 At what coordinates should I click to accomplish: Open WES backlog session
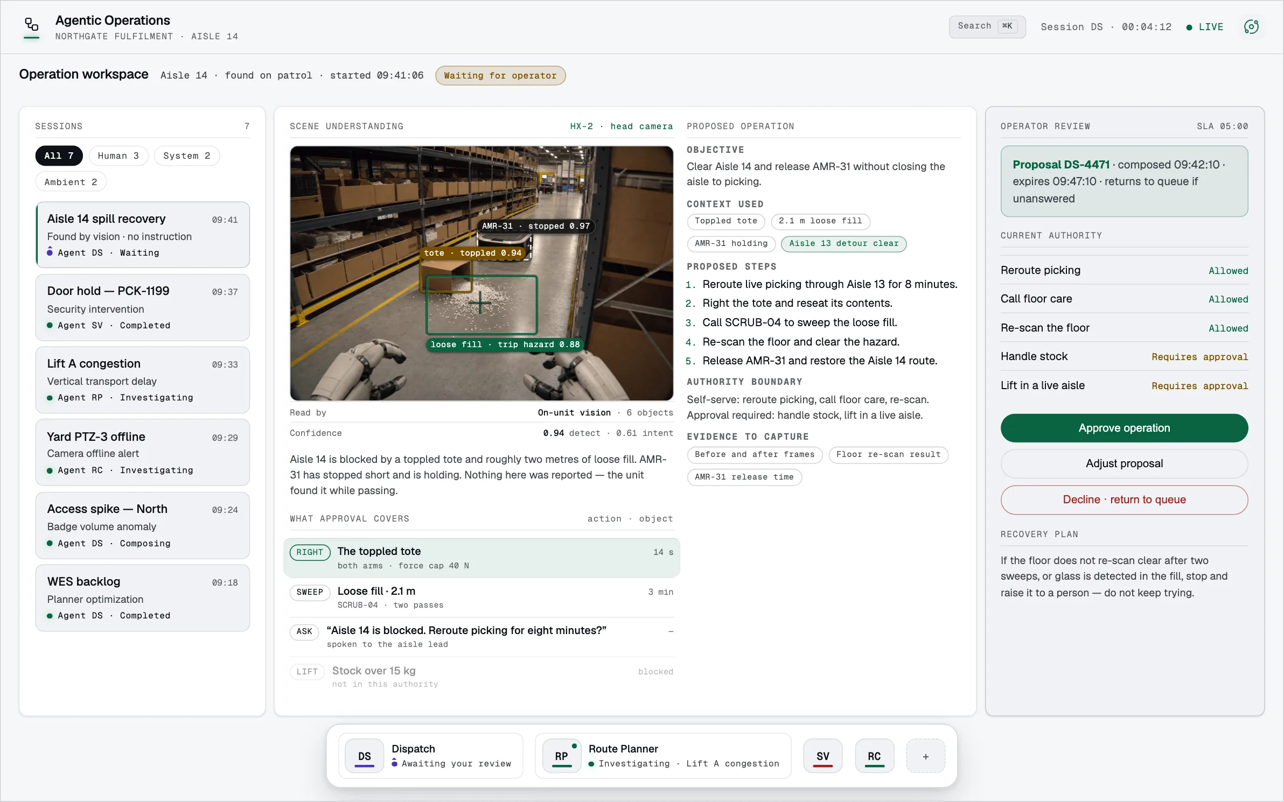pyautogui.click(x=143, y=598)
